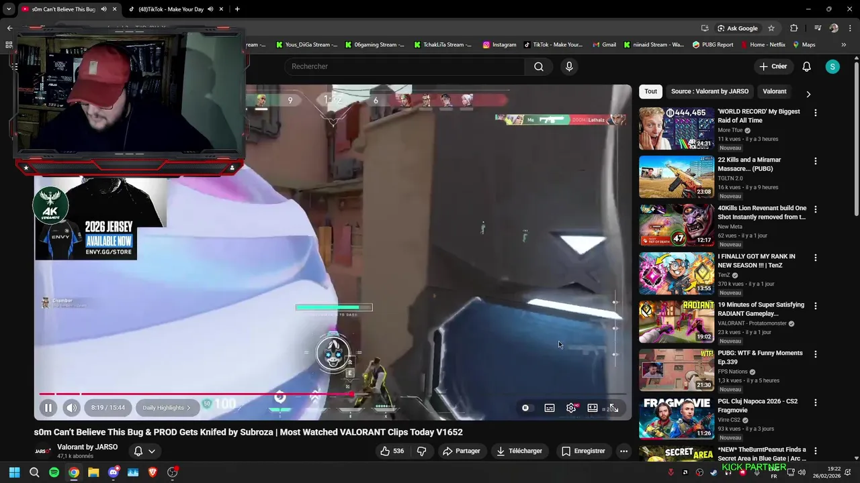This screenshot has height=483, width=860.
Task: Open 22 Kills and a Miramar Massacre video
Action: [x=677, y=176]
